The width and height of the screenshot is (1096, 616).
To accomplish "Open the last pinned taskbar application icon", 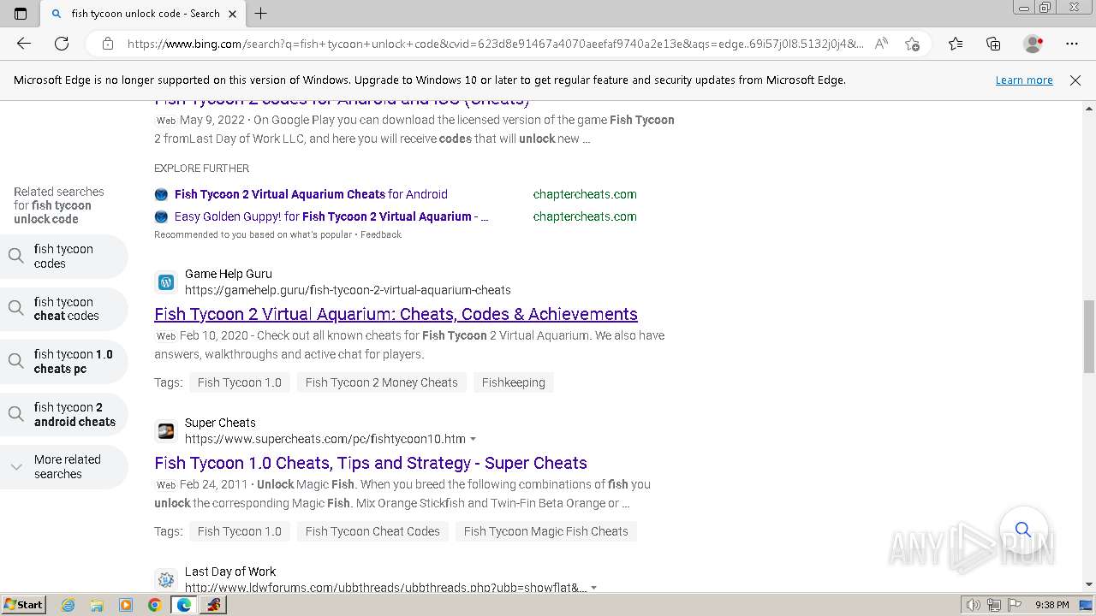I will (x=213, y=605).
